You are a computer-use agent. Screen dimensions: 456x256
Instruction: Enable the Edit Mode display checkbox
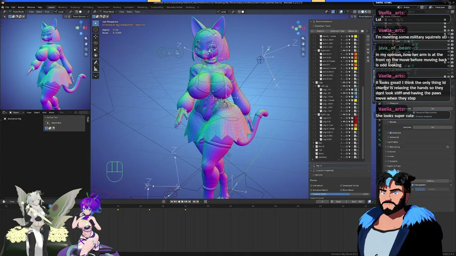click(x=311, y=186)
